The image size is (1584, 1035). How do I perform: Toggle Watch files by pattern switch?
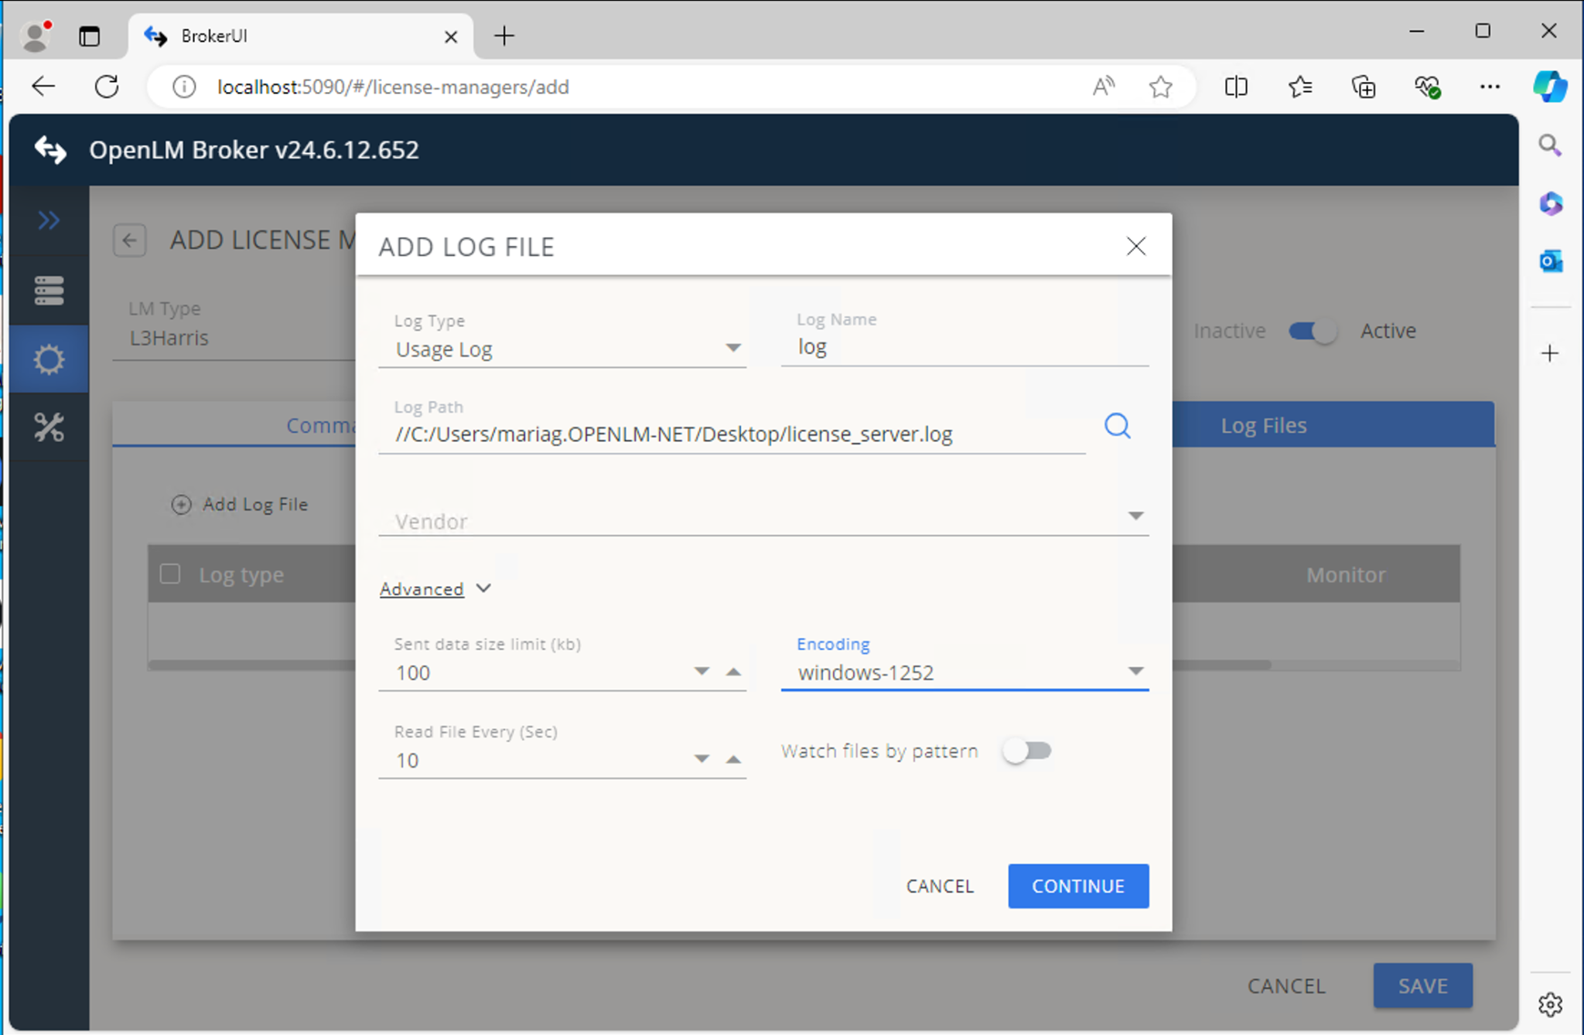[1026, 751]
